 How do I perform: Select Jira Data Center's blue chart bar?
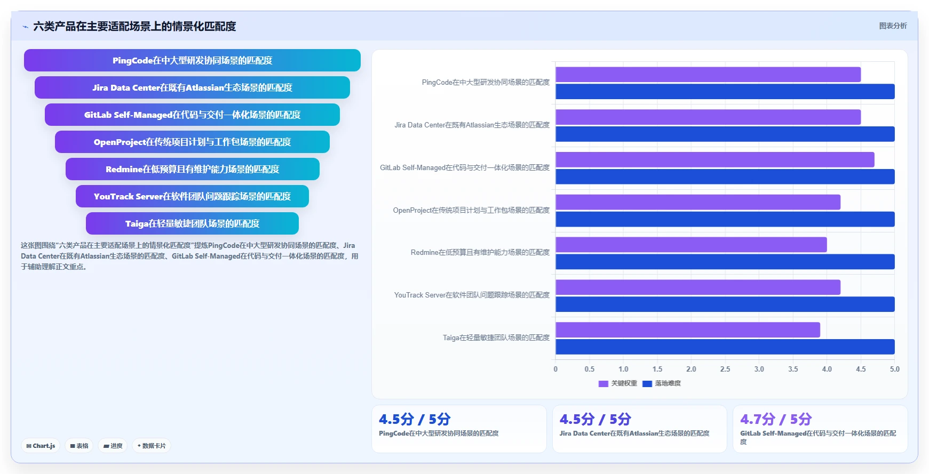coord(725,134)
